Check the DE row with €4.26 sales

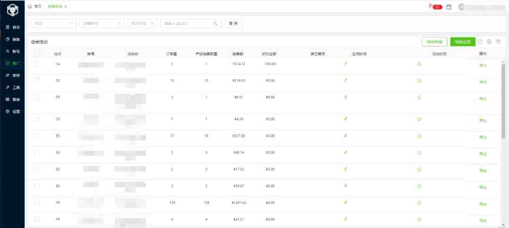[36, 119]
